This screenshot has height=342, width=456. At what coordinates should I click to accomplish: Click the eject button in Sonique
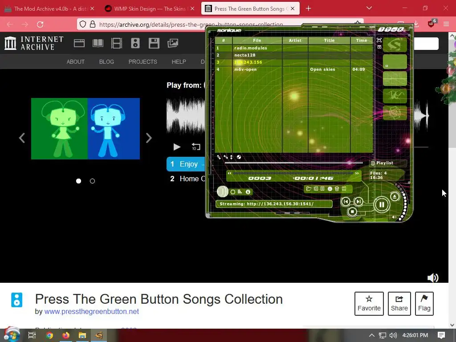pos(395,196)
